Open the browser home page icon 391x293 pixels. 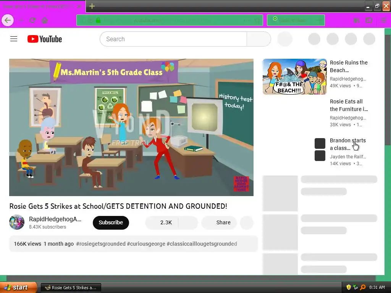[45, 21]
